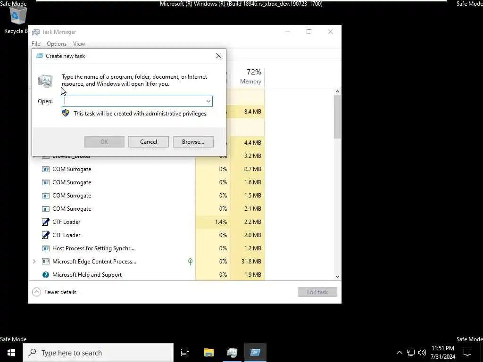This screenshot has height=362, width=483.
Task: Sort processes by the Memory column
Action: pos(247,77)
